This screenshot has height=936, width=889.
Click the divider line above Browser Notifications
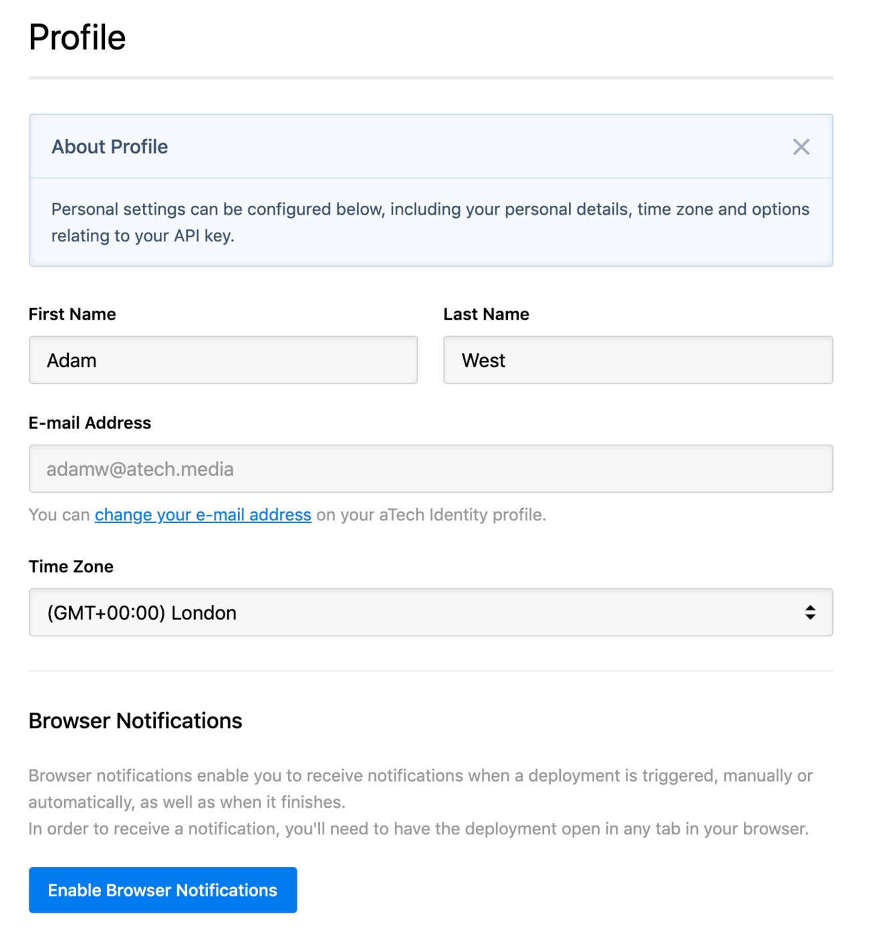point(430,671)
